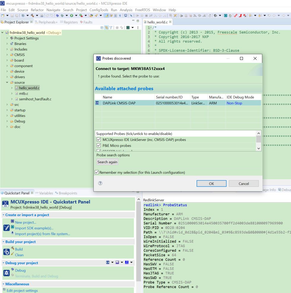This screenshot has width=291, height=293.
Task: Click the New project... link
Action: point(26,222)
